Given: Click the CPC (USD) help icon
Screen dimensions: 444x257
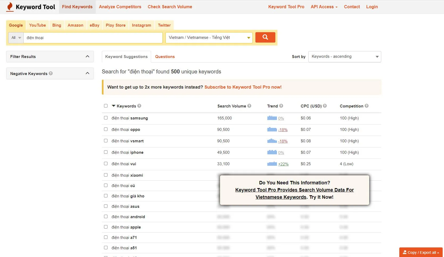Looking at the screenshot, I should pos(325,106).
